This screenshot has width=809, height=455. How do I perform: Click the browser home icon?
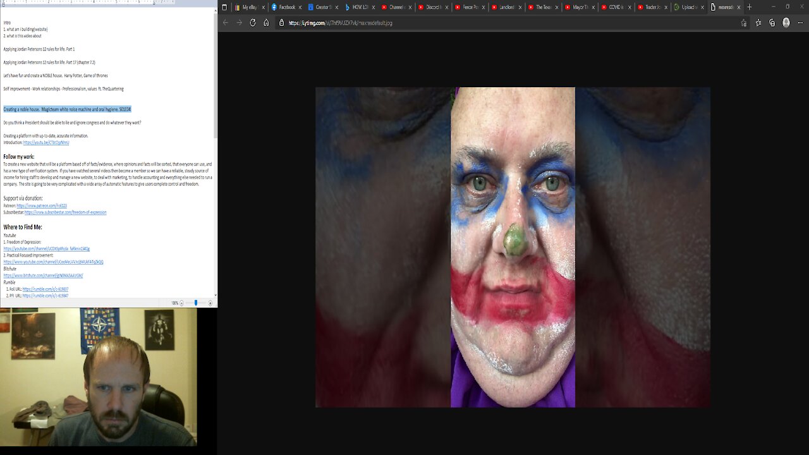[x=266, y=23]
